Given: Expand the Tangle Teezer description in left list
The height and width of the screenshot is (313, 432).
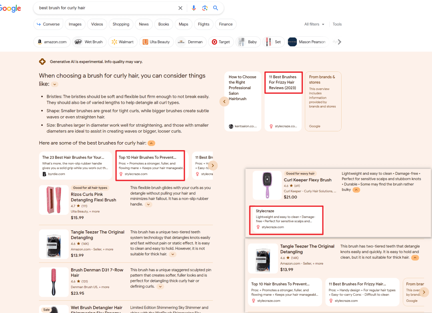Looking at the screenshot, I should click(x=173, y=254).
